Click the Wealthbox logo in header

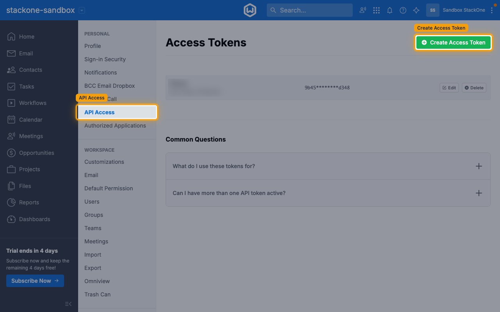pos(250,10)
